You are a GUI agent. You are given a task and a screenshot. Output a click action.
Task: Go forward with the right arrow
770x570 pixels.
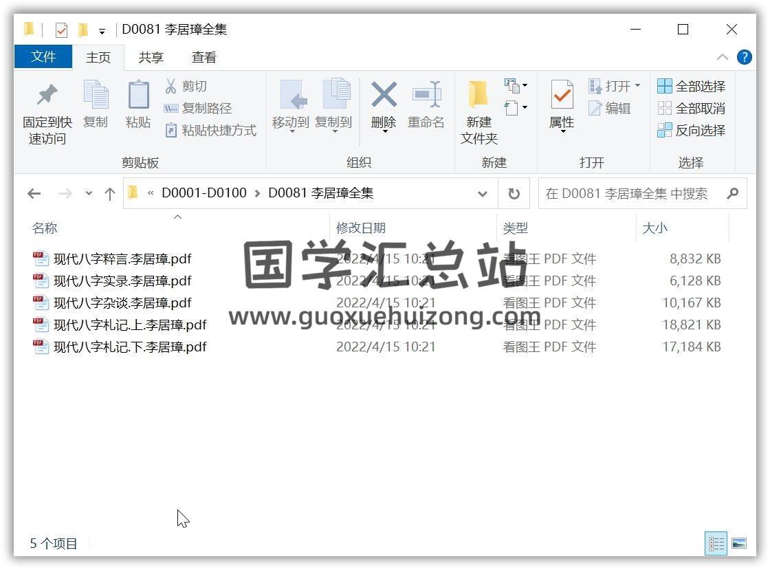pos(65,193)
